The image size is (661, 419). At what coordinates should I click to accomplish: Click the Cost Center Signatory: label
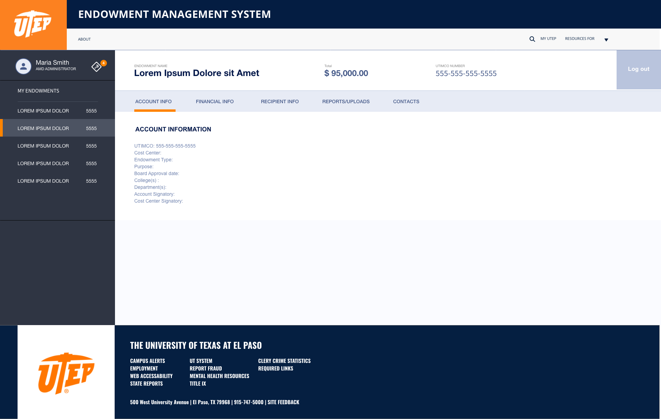[x=159, y=201]
